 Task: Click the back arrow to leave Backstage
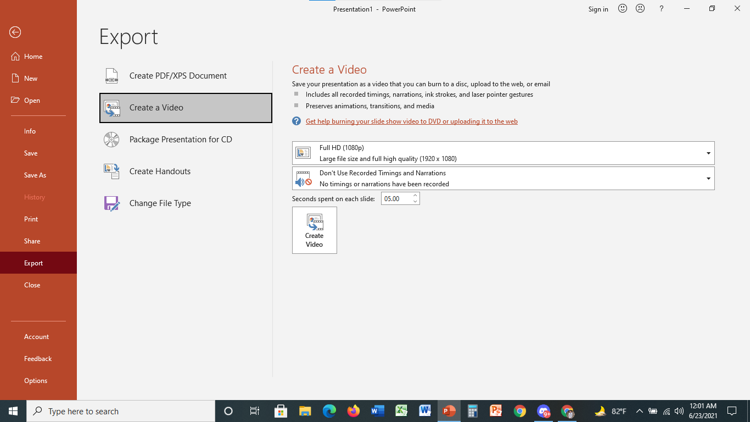coord(15,32)
